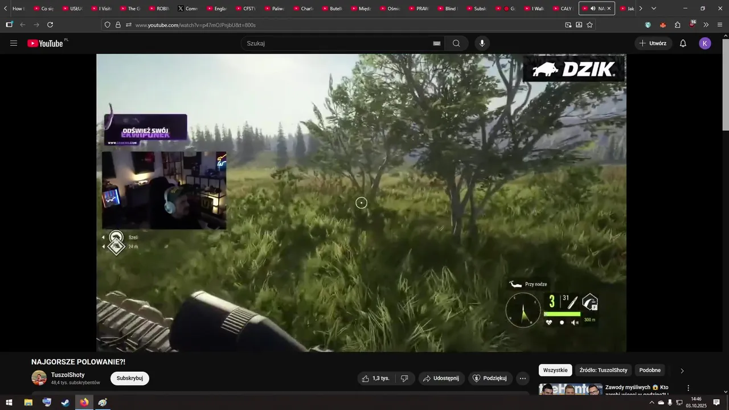Open File Explorer from the taskbar

28,403
